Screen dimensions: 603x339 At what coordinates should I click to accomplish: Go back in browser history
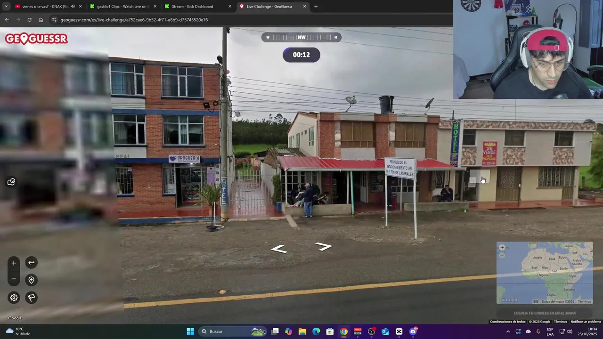(x=7, y=20)
